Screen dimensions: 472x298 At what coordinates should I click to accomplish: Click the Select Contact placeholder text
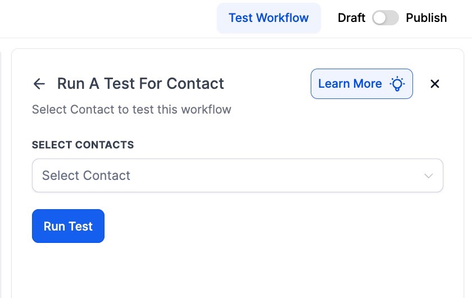pyautogui.click(x=86, y=175)
